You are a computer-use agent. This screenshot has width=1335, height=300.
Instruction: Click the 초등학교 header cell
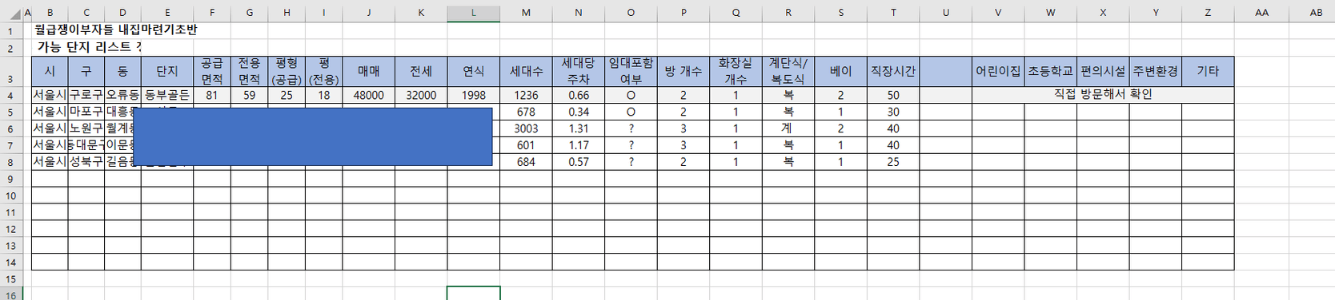coord(1050,71)
